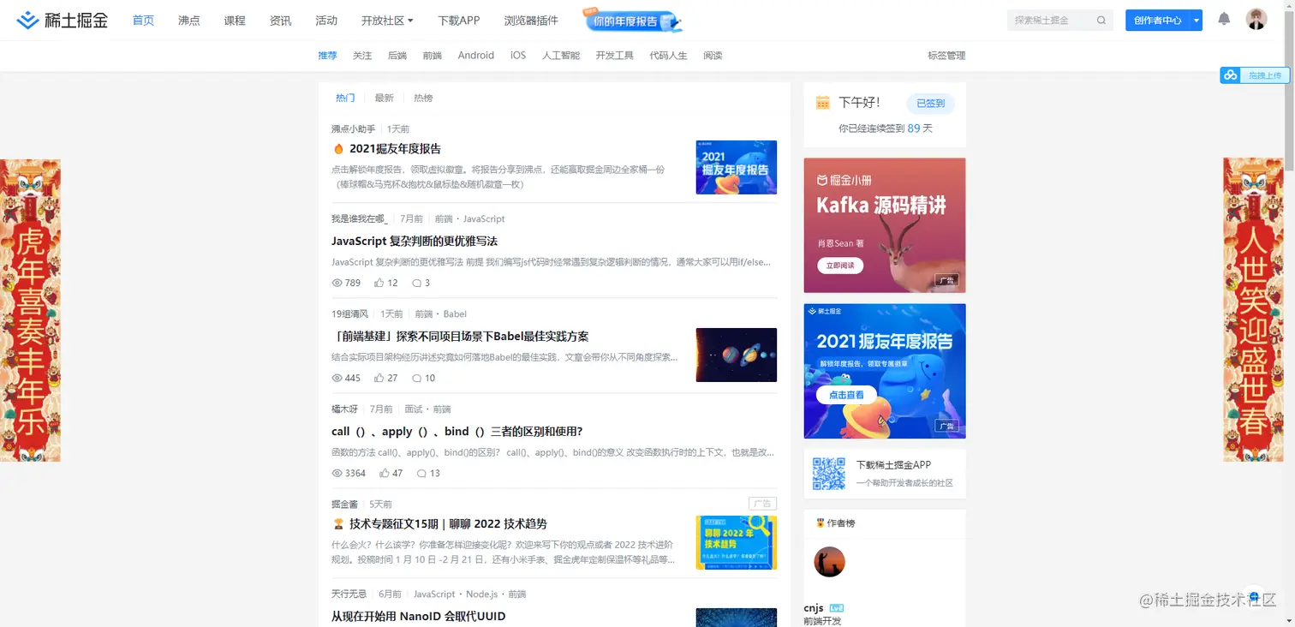The width and height of the screenshot is (1295, 627).
Task: Open 标签管理 link
Action: tap(946, 56)
